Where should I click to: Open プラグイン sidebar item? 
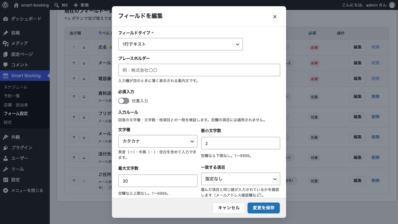coord(25,147)
